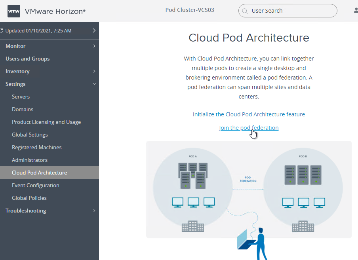
Task: Click the magnifier icon in User Search
Action: 245,11
